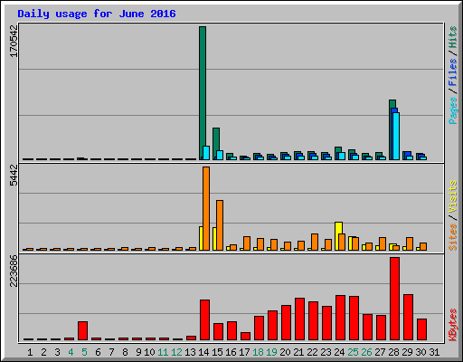463x362 pixels.
Task: Click the 170542 axis value
Action: 14,41
